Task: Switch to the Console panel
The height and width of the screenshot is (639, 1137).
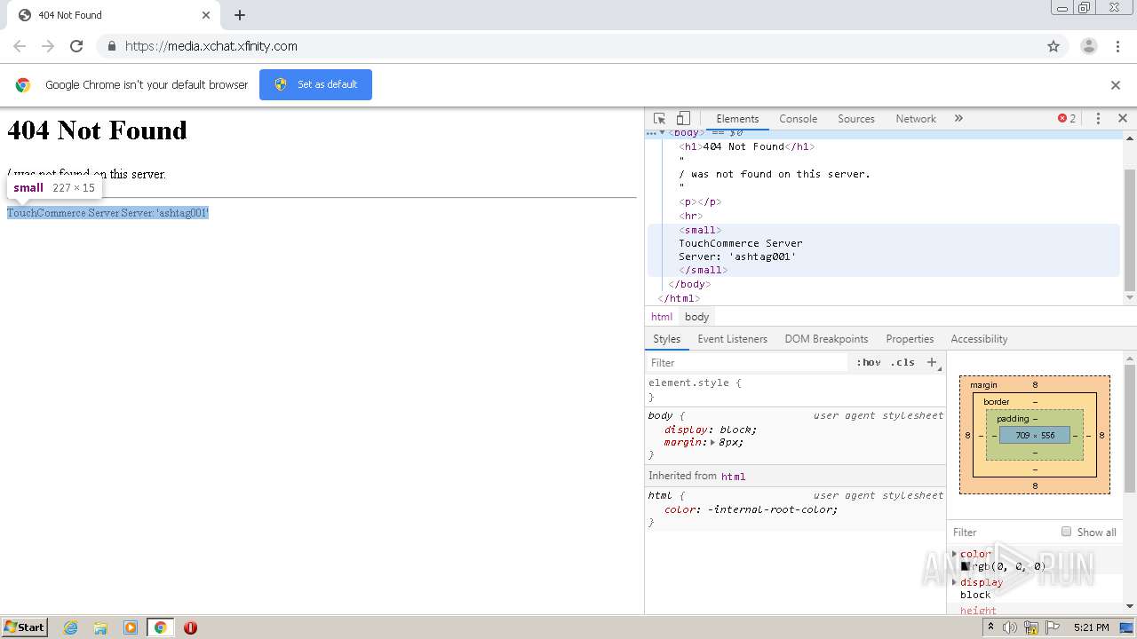Action: click(x=798, y=119)
